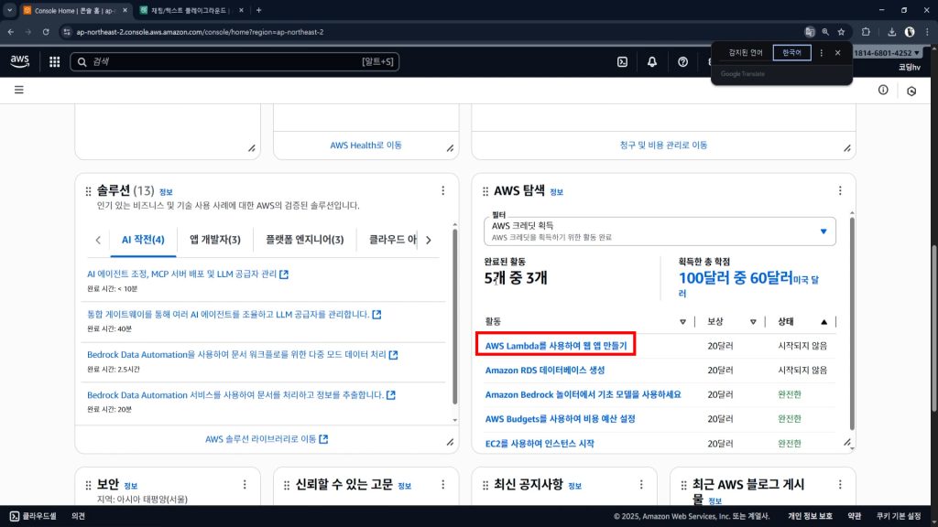This screenshot has height=527, width=938.
Task: Open Amazon Bedrock 놀이터 기초 모델 activity
Action: point(583,394)
